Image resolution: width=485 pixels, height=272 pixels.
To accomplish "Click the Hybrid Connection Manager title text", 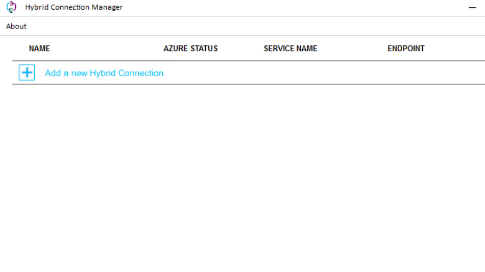I will coord(74,7).
